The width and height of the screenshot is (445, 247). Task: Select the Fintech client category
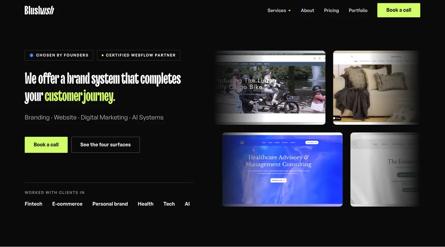point(33,204)
